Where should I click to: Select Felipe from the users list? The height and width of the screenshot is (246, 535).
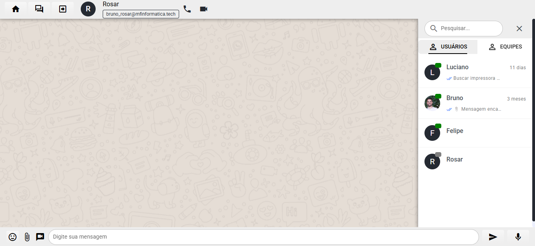[475, 133]
